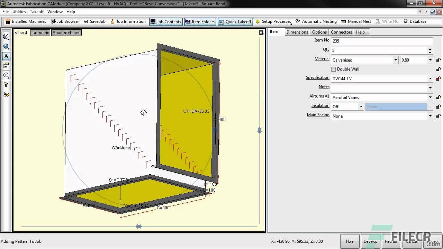
Task: Open the Material dropdown showing Galvanised
Action: click(x=395, y=60)
